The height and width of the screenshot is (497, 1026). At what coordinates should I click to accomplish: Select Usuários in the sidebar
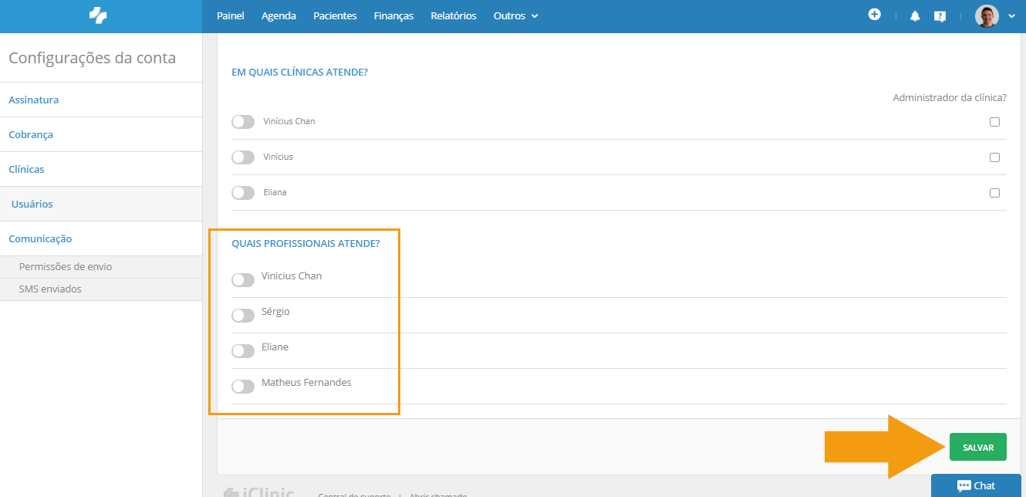[101, 204]
